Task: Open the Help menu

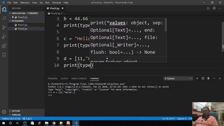Action: (x=66, y=2)
